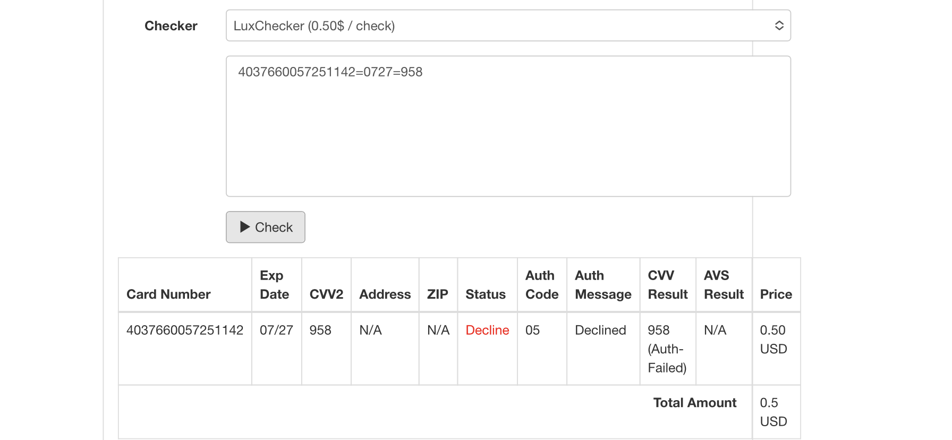Screen dimensions: 952x440
Task: Click inside the large input text area
Action: tap(507, 133)
